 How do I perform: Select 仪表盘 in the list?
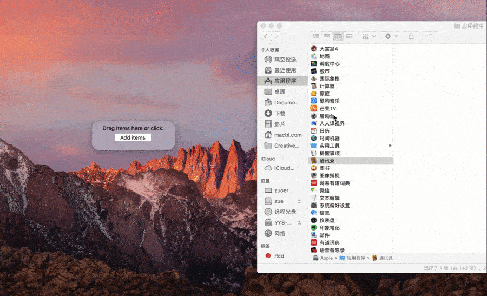[351, 220]
